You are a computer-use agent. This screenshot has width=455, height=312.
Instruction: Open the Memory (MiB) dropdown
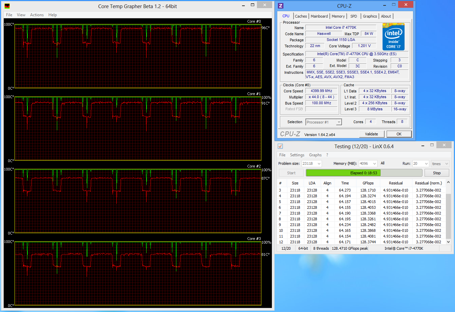[x=374, y=164]
